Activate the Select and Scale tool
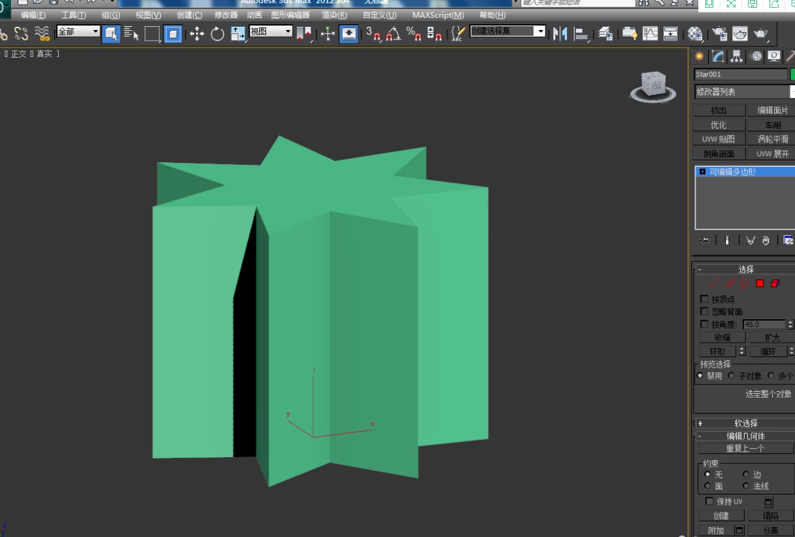Screen dimensions: 795x537 238,33
